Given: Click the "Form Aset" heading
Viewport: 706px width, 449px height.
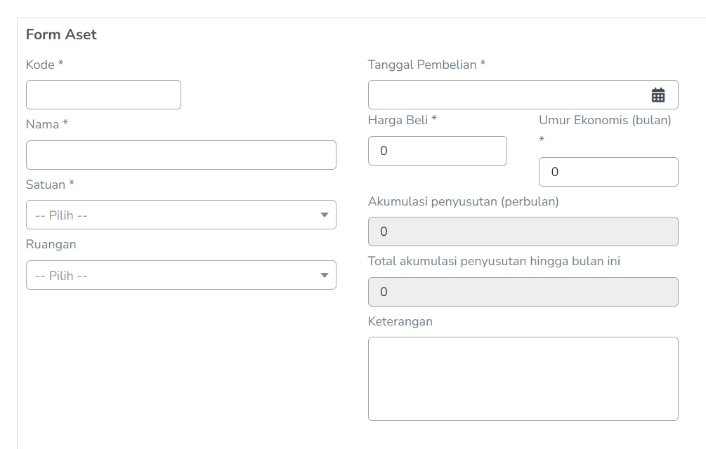Looking at the screenshot, I should click(x=61, y=34).
